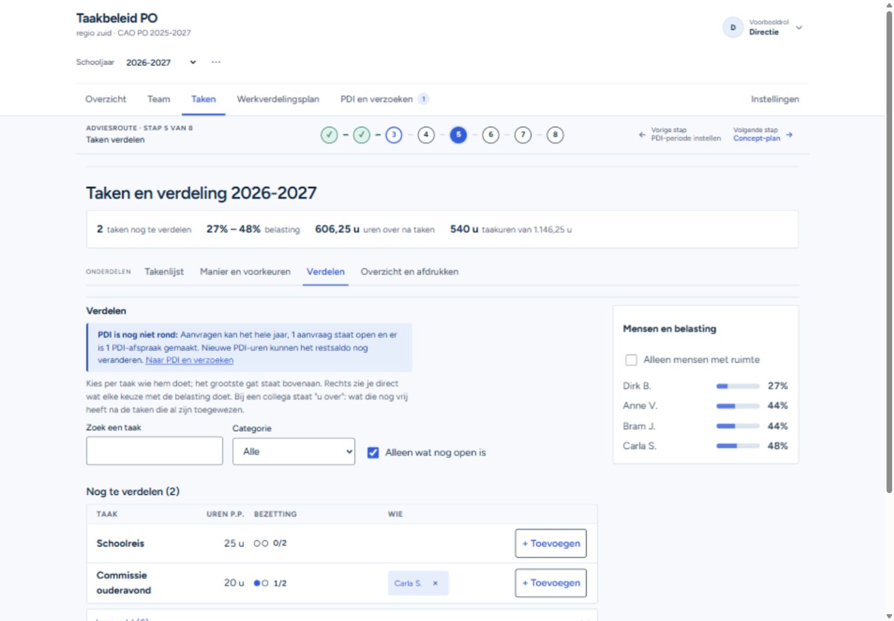Click the left arrow for Vorige stap
The height and width of the screenshot is (621, 894).
tap(642, 135)
